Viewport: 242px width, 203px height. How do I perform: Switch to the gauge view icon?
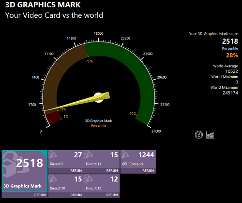[x=199, y=135]
